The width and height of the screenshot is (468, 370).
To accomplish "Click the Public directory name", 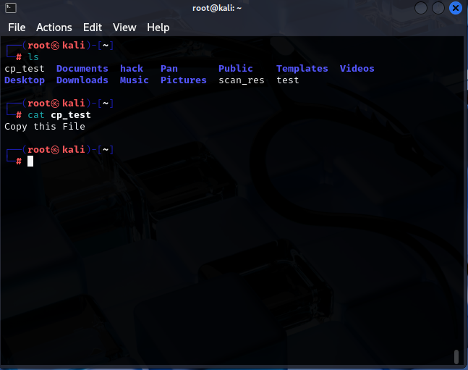I will (236, 69).
